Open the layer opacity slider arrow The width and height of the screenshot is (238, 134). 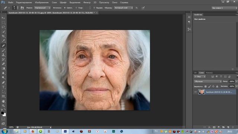click(237, 82)
